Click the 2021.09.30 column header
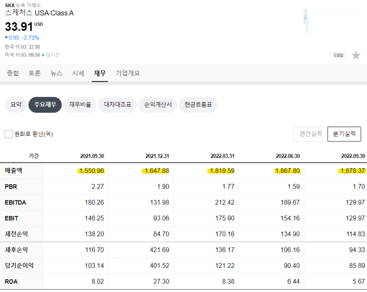 pyautogui.click(x=92, y=156)
